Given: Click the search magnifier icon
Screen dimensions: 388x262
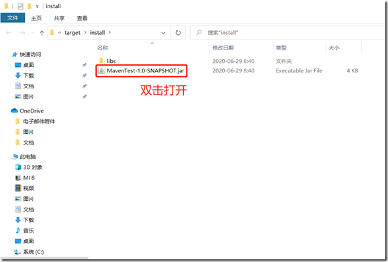Looking at the screenshot, I should 199,32.
